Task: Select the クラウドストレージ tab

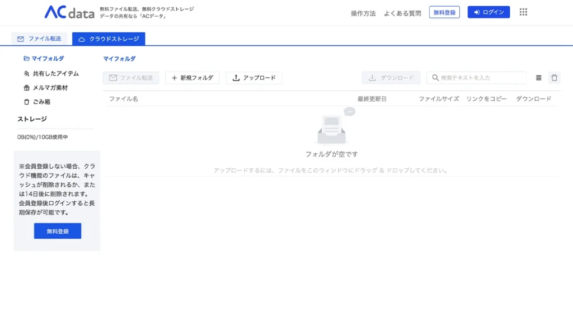Action: pos(109,39)
